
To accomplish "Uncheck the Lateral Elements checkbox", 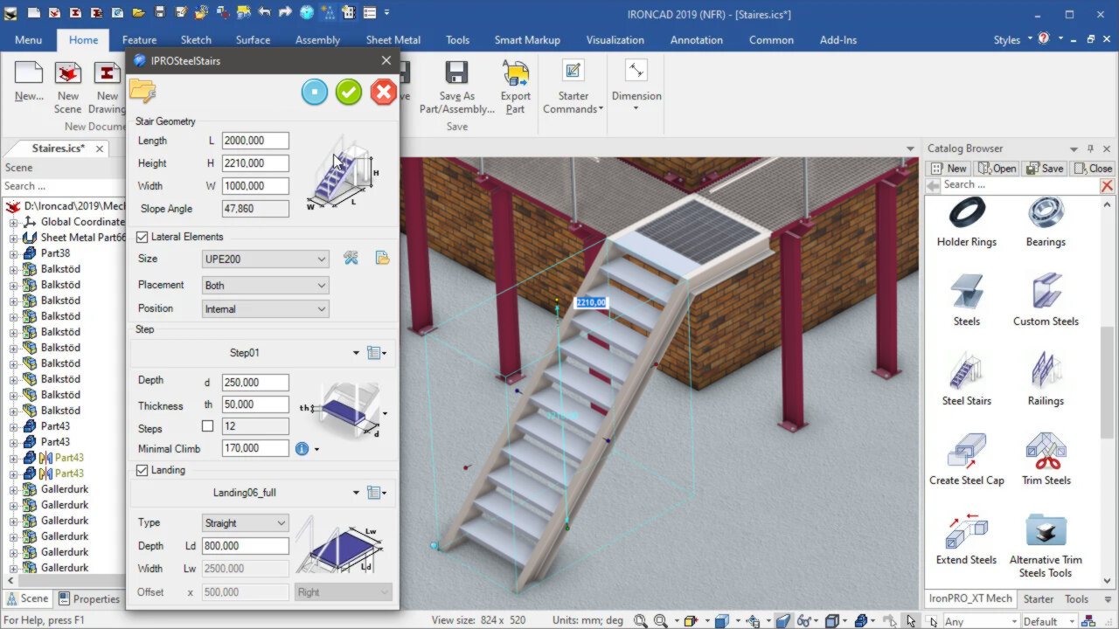I will (x=142, y=237).
